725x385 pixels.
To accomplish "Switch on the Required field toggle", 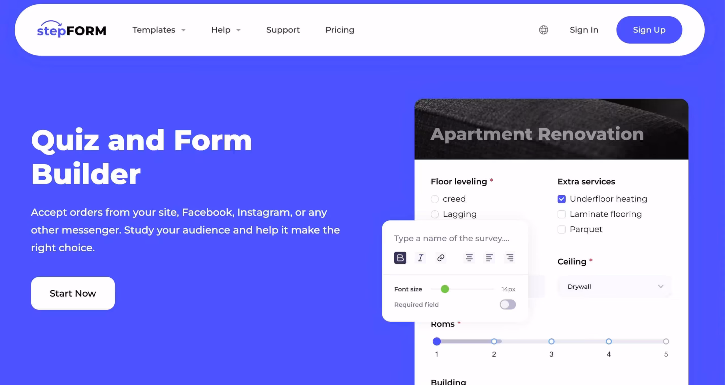I will click(x=507, y=304).
